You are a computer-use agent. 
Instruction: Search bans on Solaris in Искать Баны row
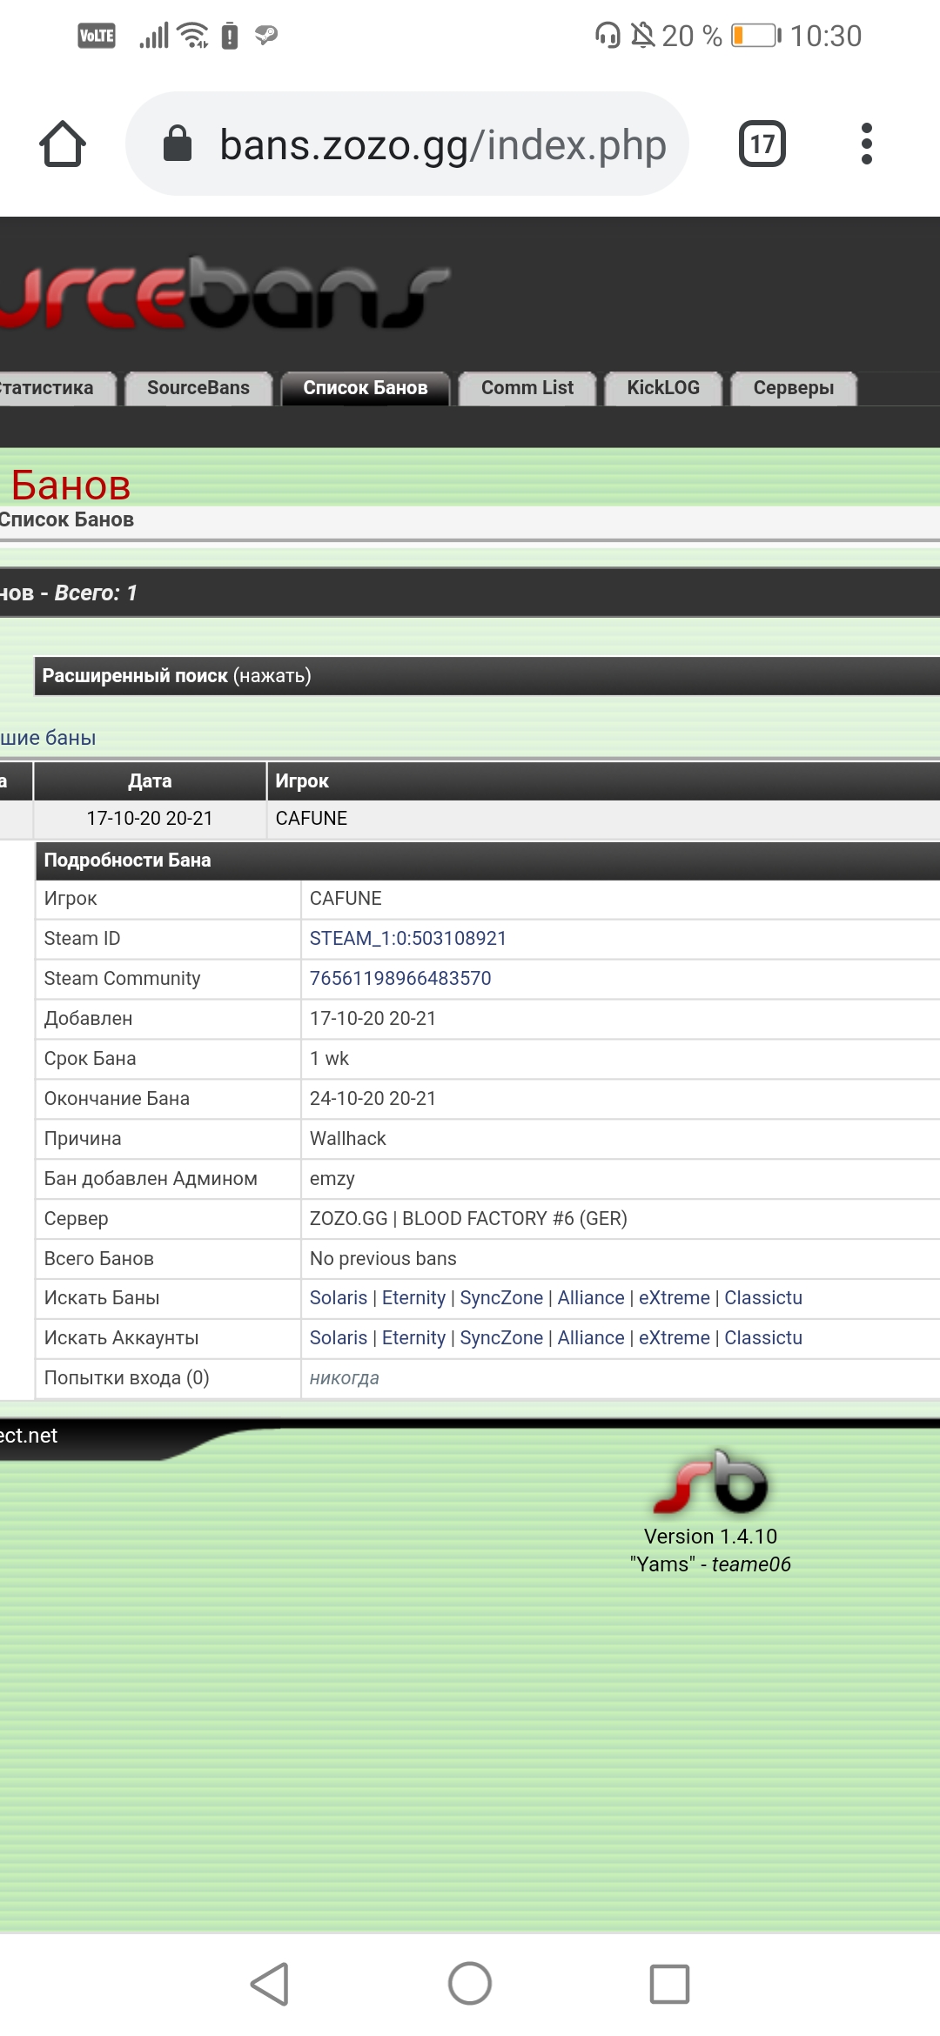point(339,1298)
